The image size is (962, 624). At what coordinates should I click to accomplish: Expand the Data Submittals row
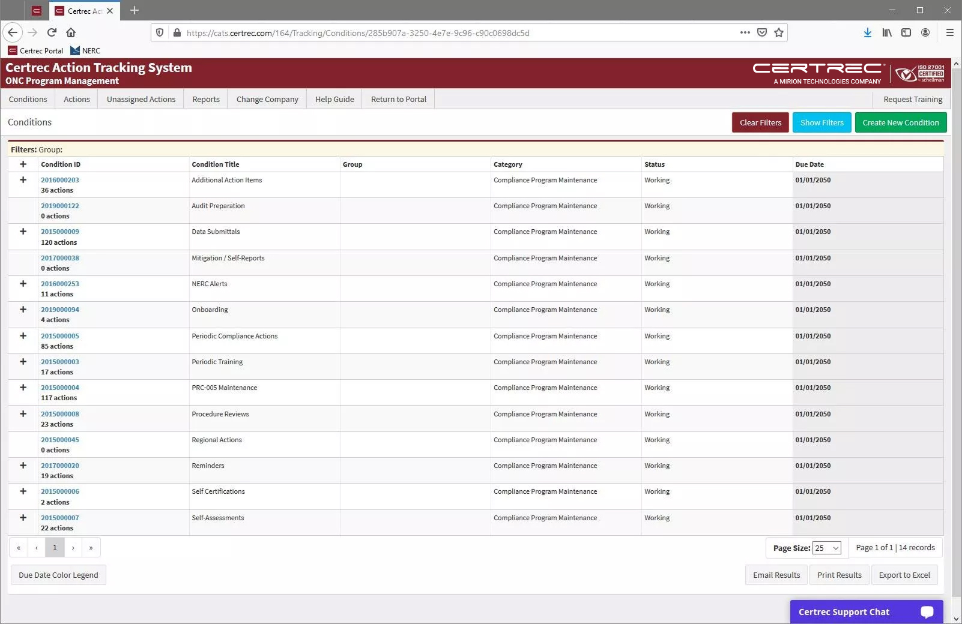coord(23,231)
